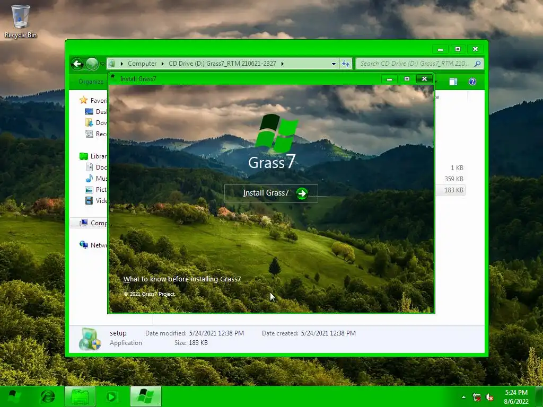543x407 pixels.
Task: Open the Organize menu
Action: (91, 82)
